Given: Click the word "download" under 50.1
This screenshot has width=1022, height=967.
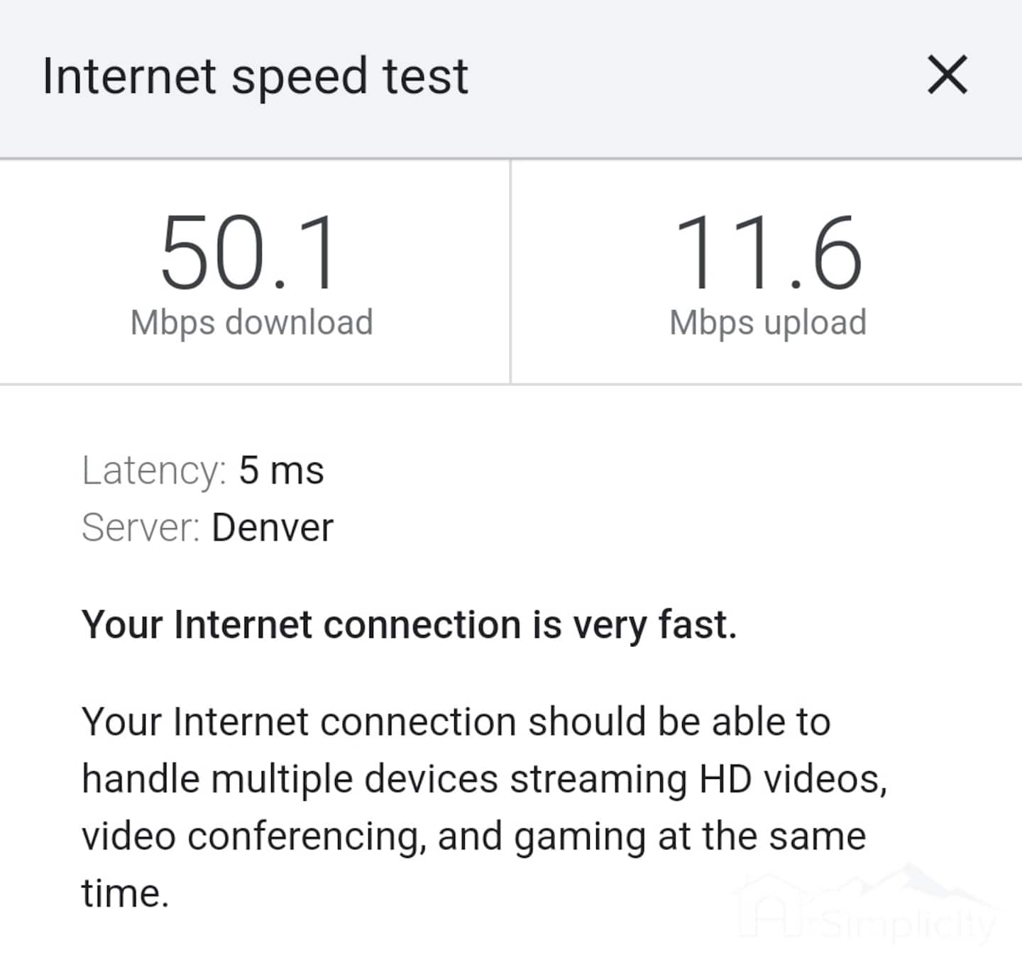Looking at the screenshot, I should tap(298, 323).
